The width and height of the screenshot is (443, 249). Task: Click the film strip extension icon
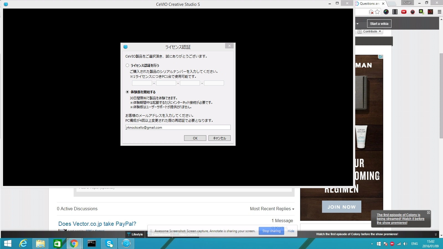(395, 12)
